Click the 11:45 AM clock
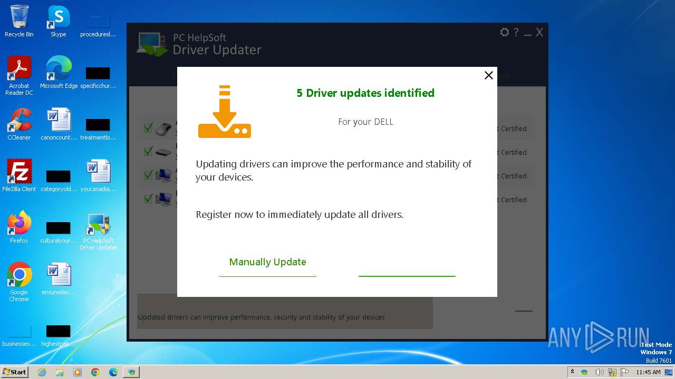The height and width of the screenshot is (379, 675). (x=648, y=372)
